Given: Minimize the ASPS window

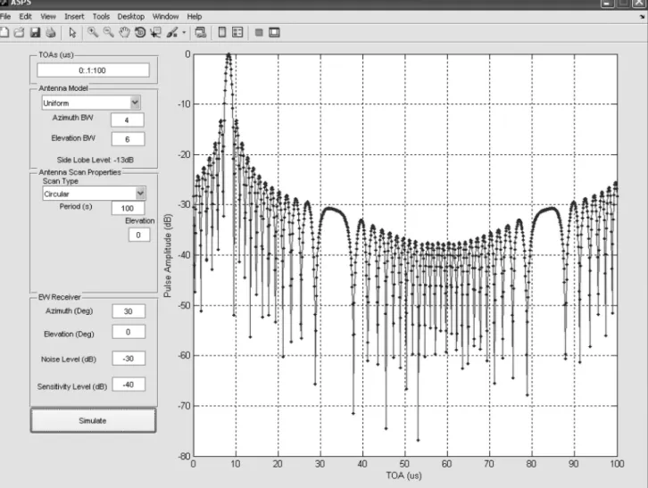Looking at the screenshot, I should coord(607,4).
